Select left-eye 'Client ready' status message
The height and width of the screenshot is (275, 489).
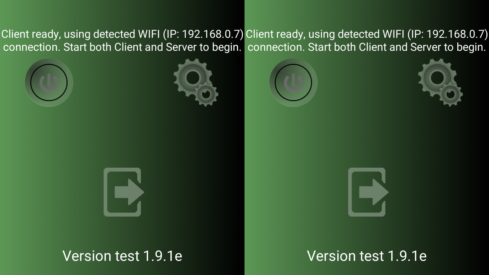[122, 40]
